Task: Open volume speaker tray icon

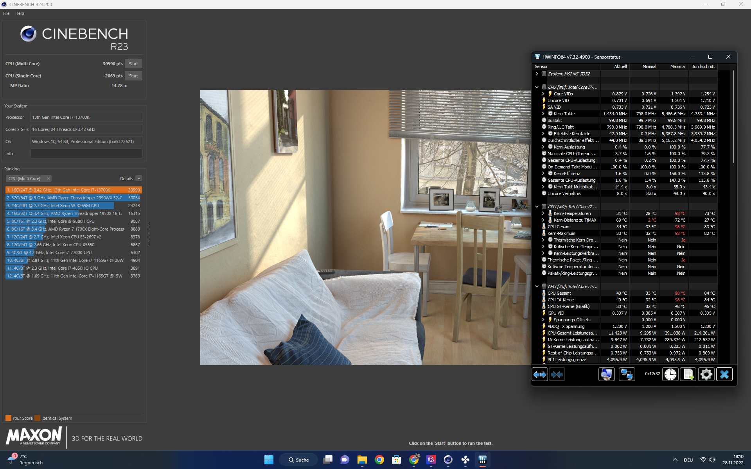Action: (712, 460)
